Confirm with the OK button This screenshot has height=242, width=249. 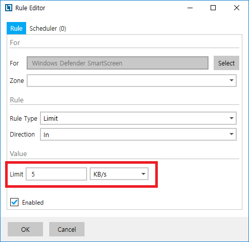pyautogui.click(x=25, y=229)
